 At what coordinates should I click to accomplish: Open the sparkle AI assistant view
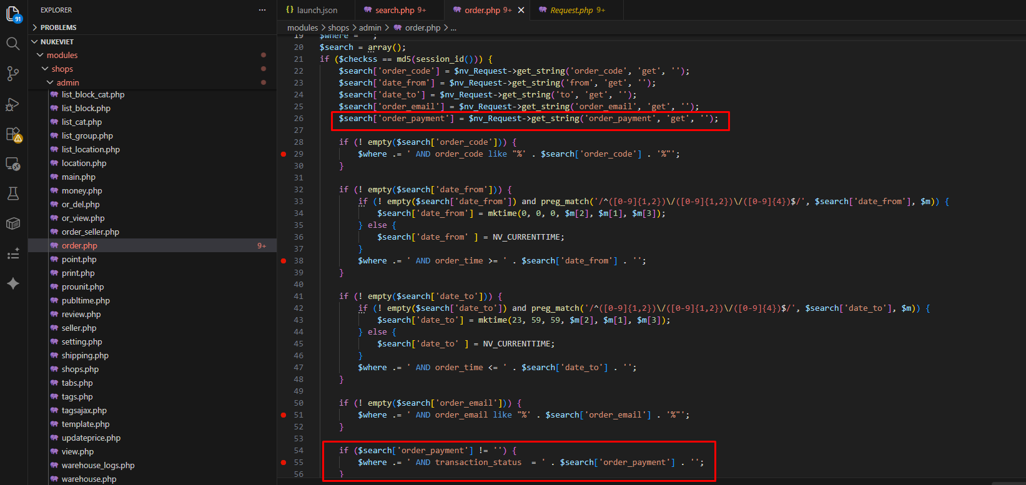coord(12,283)
